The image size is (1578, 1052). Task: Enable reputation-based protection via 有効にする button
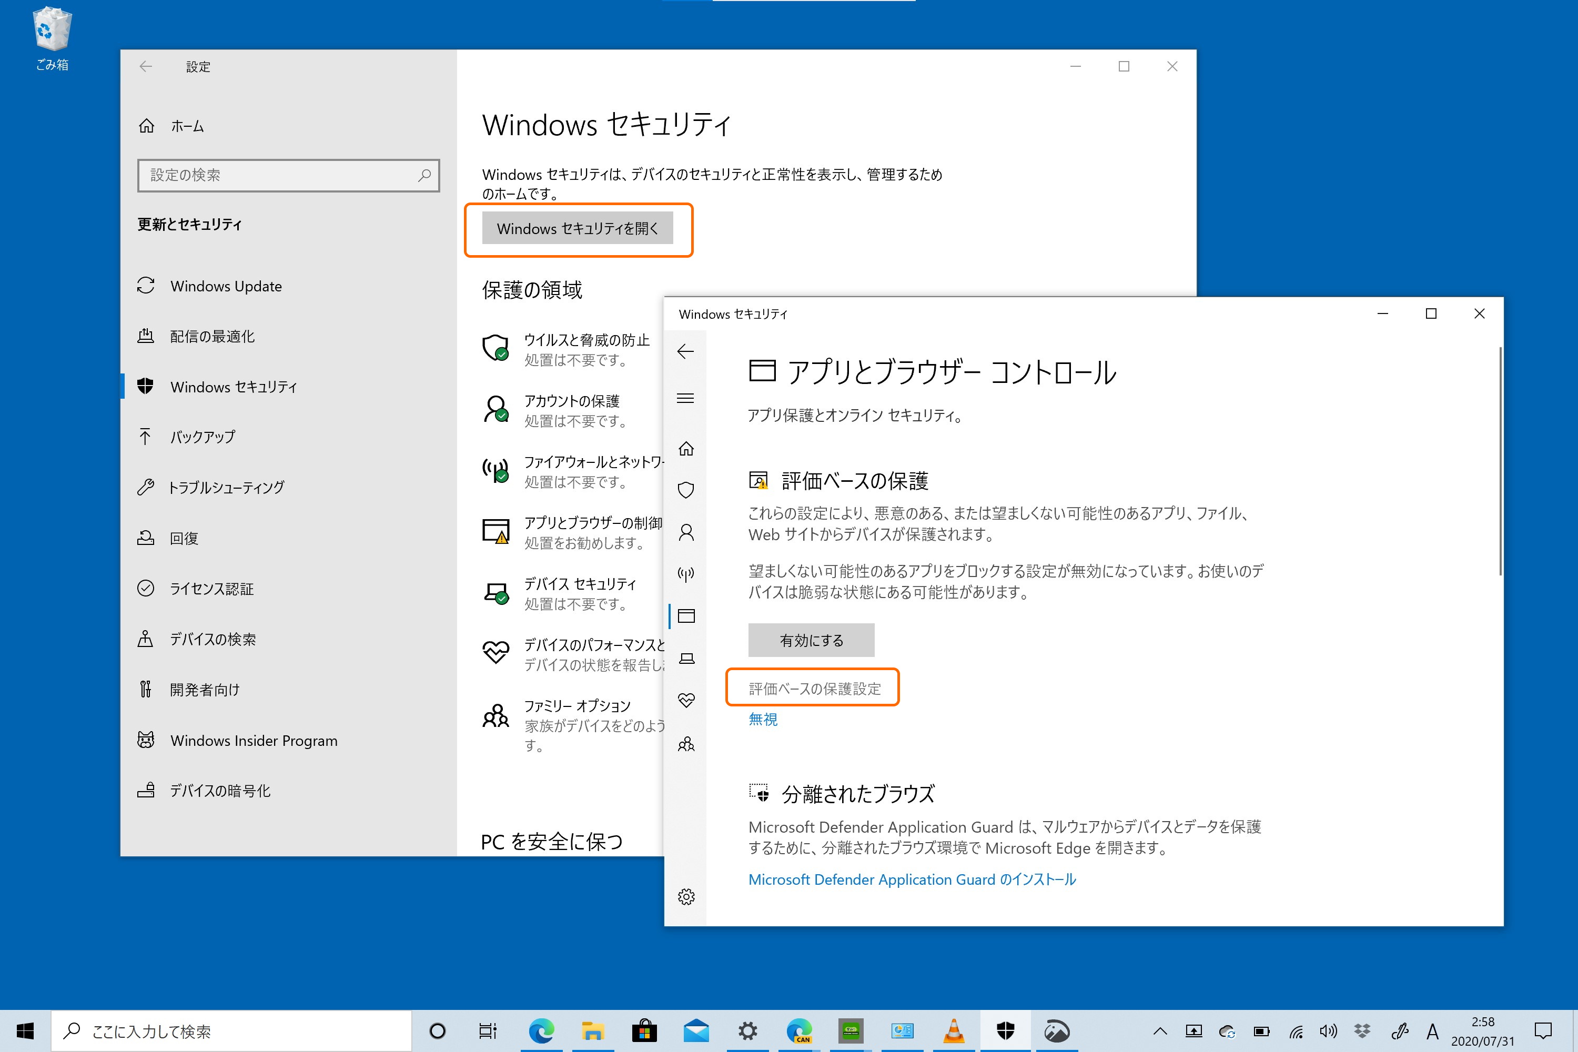tap(811, 640)
